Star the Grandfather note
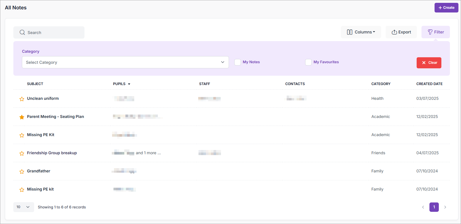This screenshot has height=224, width=461. (22, 172)
